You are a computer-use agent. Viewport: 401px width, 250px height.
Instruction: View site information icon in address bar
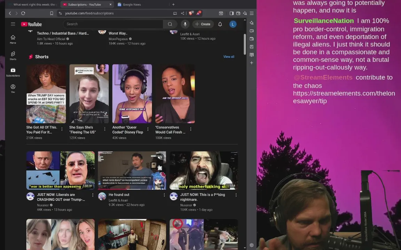point(60,13)
